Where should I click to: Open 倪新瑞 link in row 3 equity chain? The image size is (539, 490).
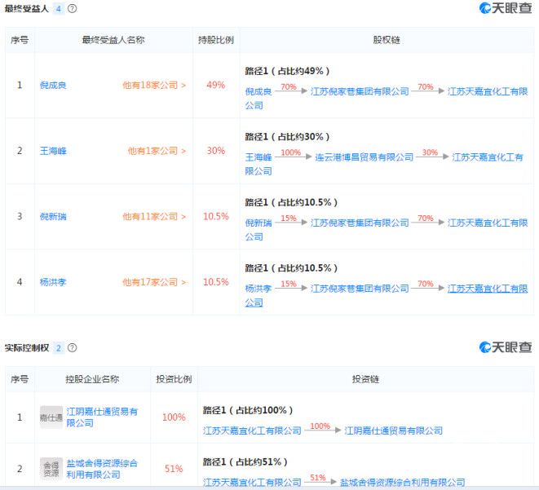[x=258, y=223]
